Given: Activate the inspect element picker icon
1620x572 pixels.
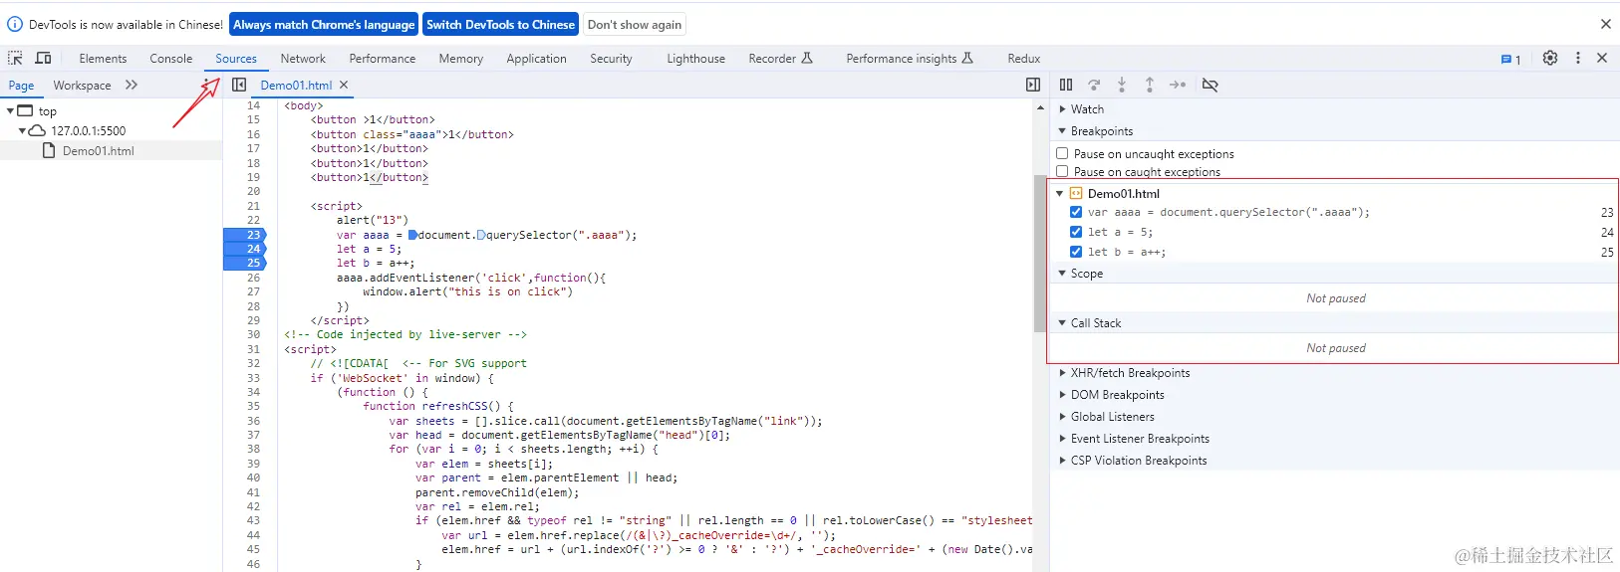Looking at the screenshot, I should [x=15, y=59].
